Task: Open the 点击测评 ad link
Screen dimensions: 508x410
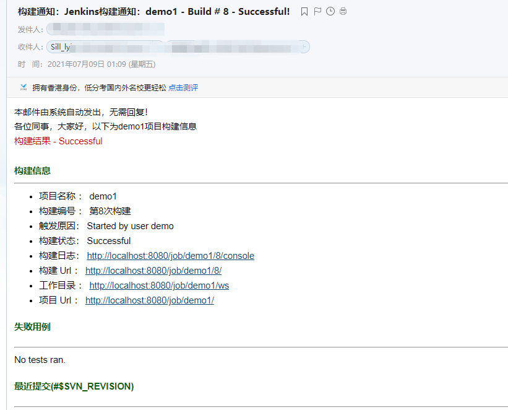Action: pos(183,87)
